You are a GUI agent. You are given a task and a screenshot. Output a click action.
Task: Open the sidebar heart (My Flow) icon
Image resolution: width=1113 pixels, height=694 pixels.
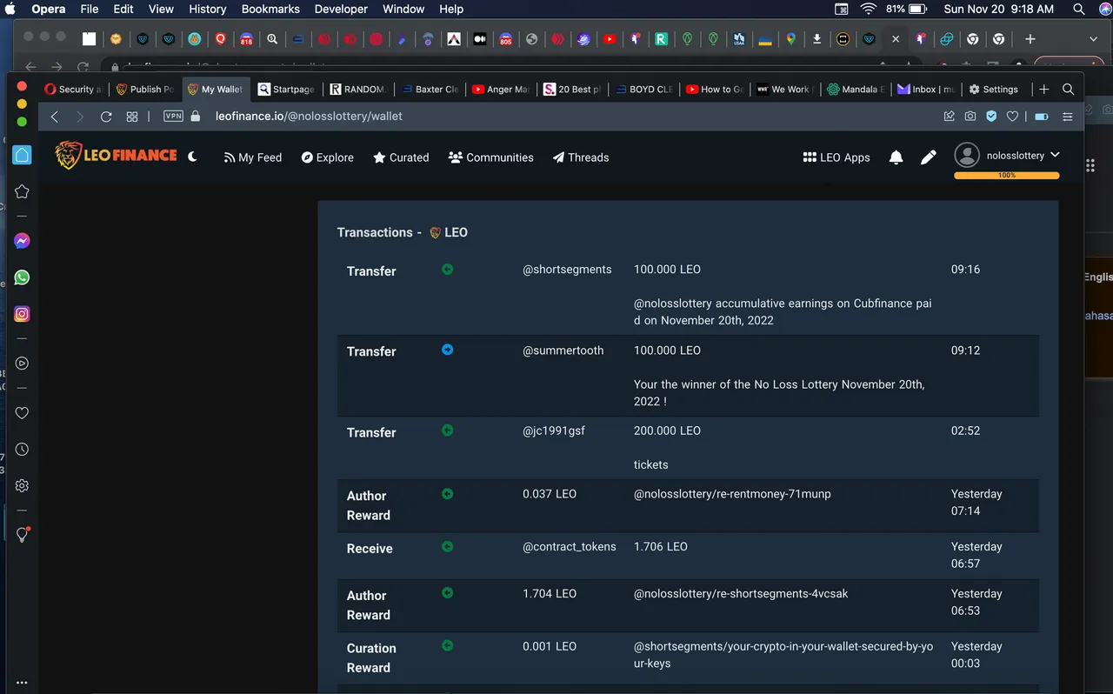(x=23, y=413)
